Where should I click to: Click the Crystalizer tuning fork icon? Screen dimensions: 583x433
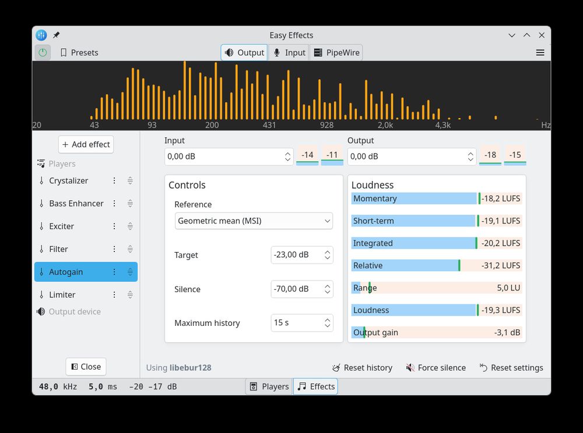(41, 180)
